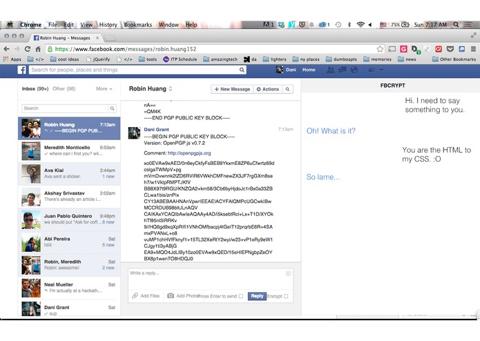Click the Inbox (99+) tab

click(x=35, y=88)
